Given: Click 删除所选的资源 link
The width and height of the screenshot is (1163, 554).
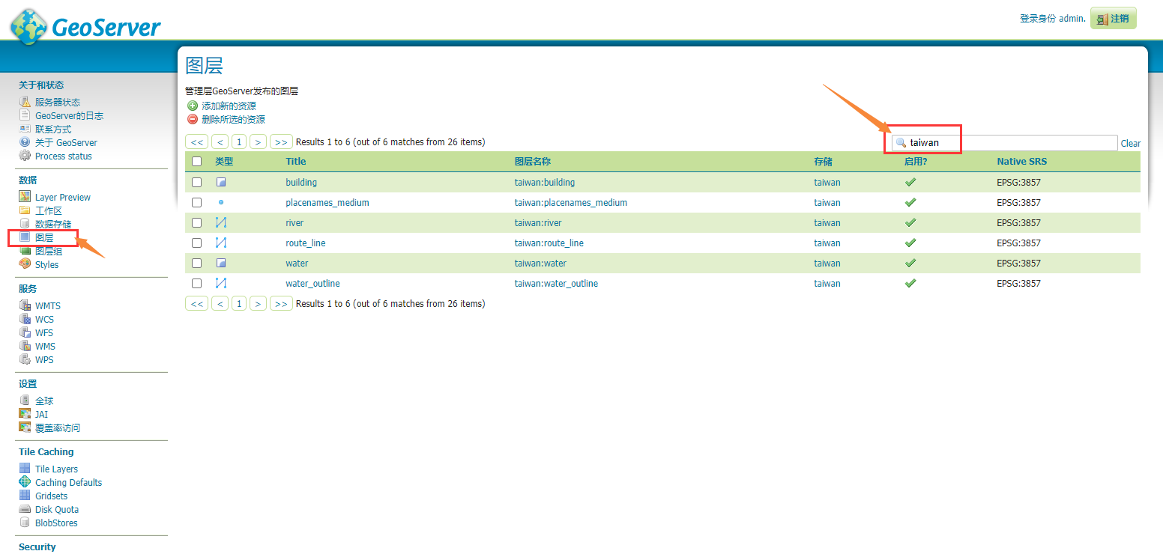Looking at the screenshot, I should (233, 119).
